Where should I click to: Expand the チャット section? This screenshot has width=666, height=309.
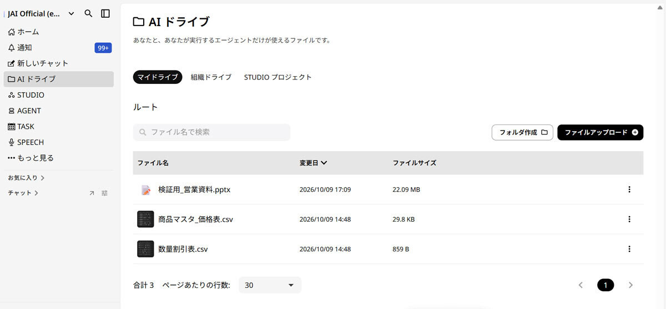coord(23,193)
